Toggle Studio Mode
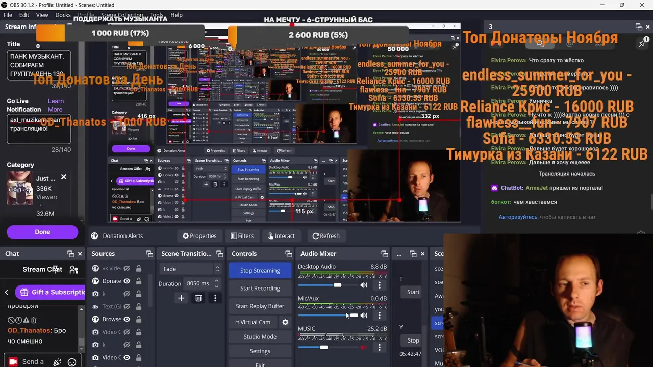 tap(260, 336)
